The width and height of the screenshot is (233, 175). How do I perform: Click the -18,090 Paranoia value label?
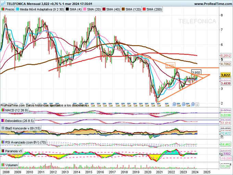[226, 158]
